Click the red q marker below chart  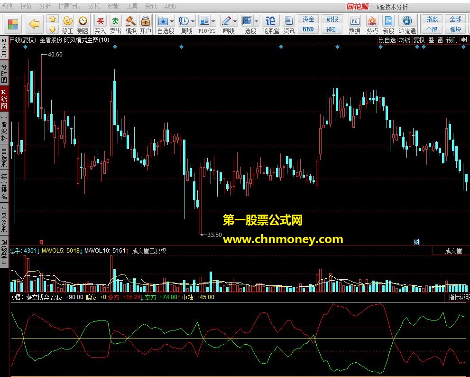[x=41, y=242]
